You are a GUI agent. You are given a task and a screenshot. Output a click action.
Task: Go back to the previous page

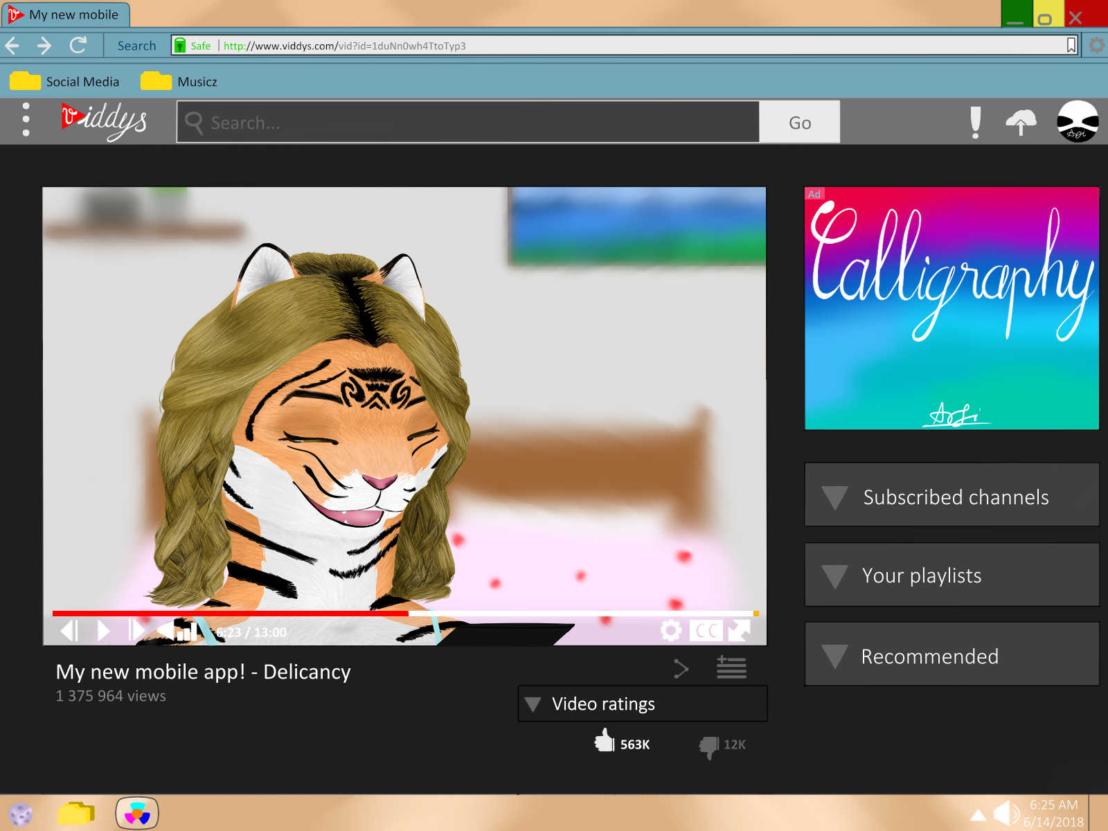[12, 46]
